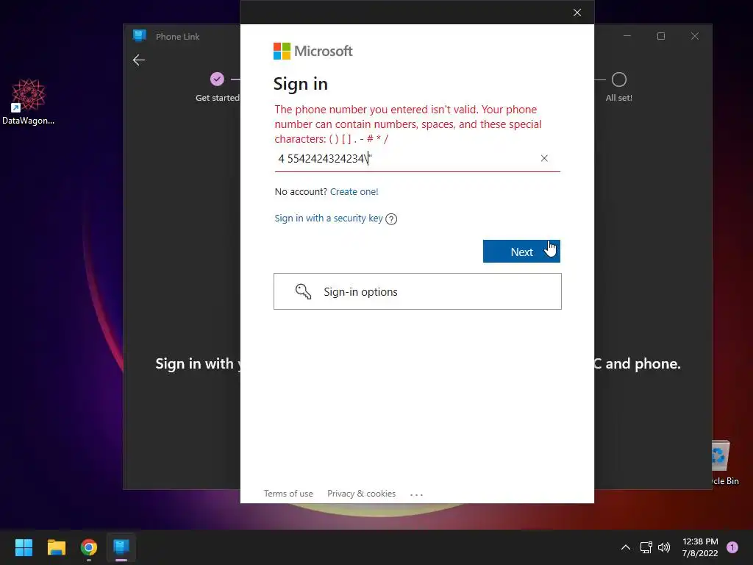Viewport: 753px width, 565px height.
Task: Show hidden system tray icons chevron
Action: (626, 547)
